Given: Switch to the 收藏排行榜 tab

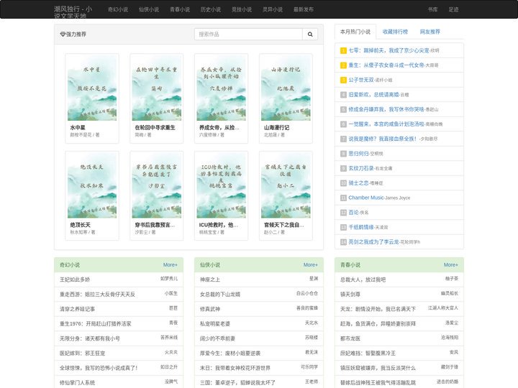Looking at the screenshot, I should pos(395,32).
